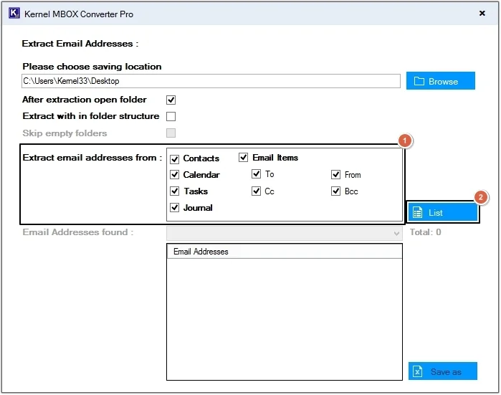The image size is (501, 395).
Task: Click the 'Please choose saving location' label
Action: pos(92,67)
